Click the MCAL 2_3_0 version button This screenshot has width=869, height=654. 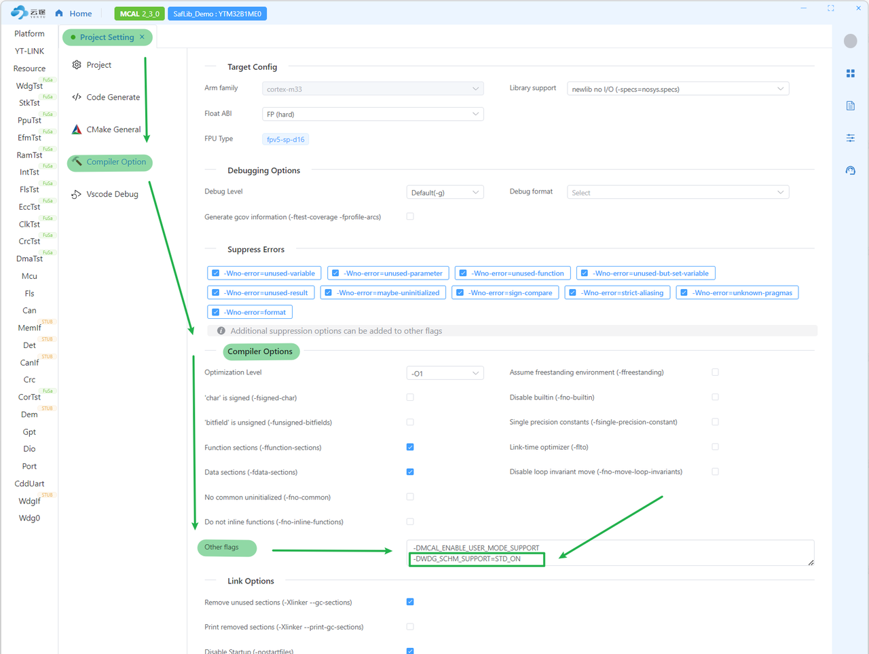(x=139, y=14)
